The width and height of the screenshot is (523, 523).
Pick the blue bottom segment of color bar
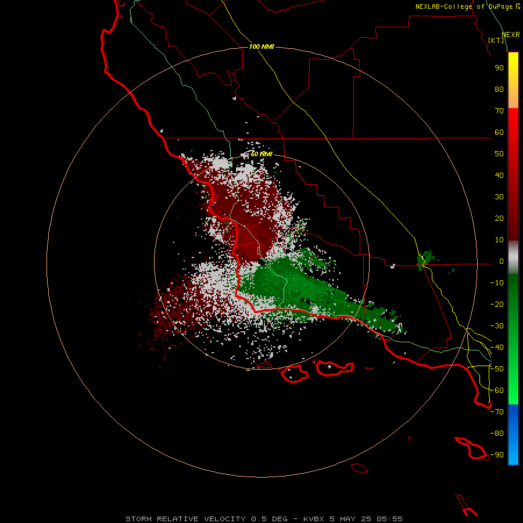513,435
